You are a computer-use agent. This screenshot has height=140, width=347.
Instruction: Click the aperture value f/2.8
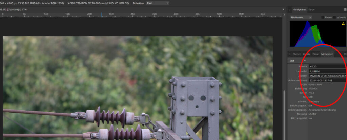[311, 93]
